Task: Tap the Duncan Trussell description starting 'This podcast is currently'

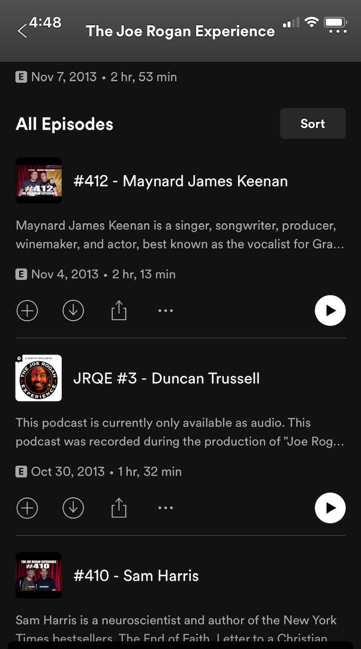Action: 180,432
